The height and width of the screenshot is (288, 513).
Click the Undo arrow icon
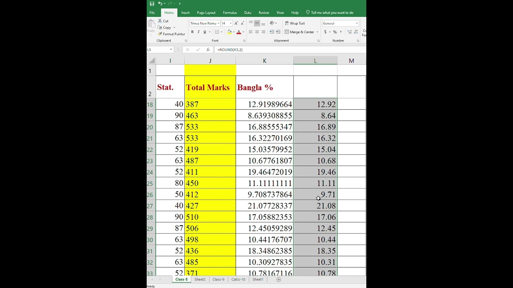click(x=160, y=4)
